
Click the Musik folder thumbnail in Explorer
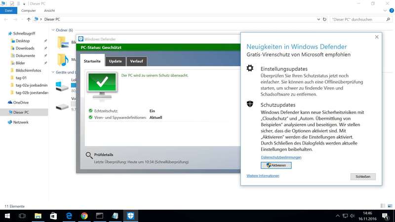pos(63,60)
